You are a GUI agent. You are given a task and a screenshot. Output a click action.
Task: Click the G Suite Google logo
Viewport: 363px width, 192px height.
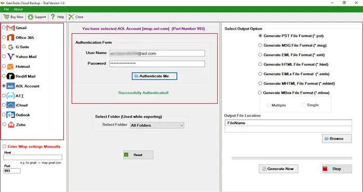pyautogui.click(x=11, y=47)
